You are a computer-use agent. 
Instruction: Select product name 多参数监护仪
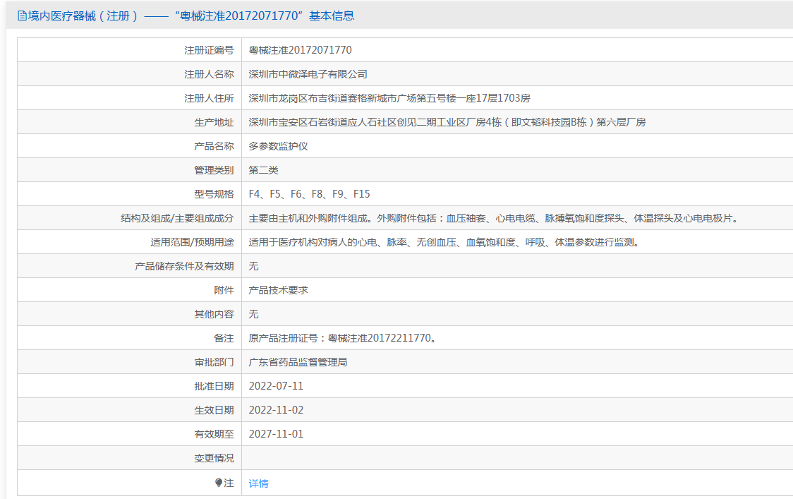[278, 146]
